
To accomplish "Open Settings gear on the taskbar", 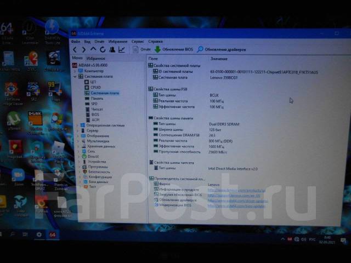I will [x=39, y=235].
